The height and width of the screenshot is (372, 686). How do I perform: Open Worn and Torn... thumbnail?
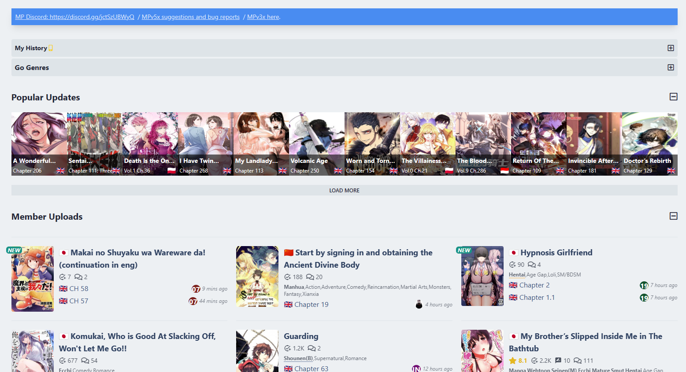click(372, 144)
